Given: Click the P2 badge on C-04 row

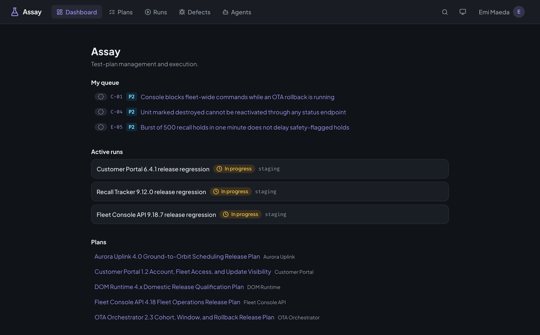Looking at the screenshot, I should pyautogui.click(x=132, y=112).
